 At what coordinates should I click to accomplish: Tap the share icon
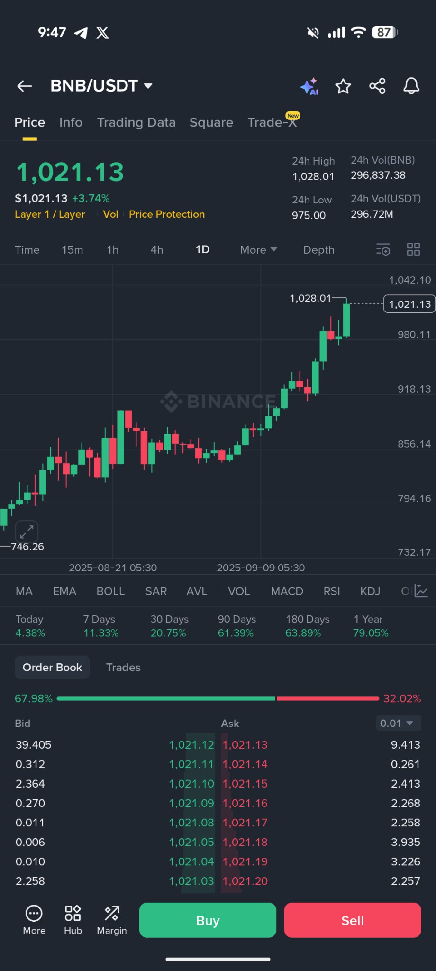pyautogui.click(x=377, y=86)
